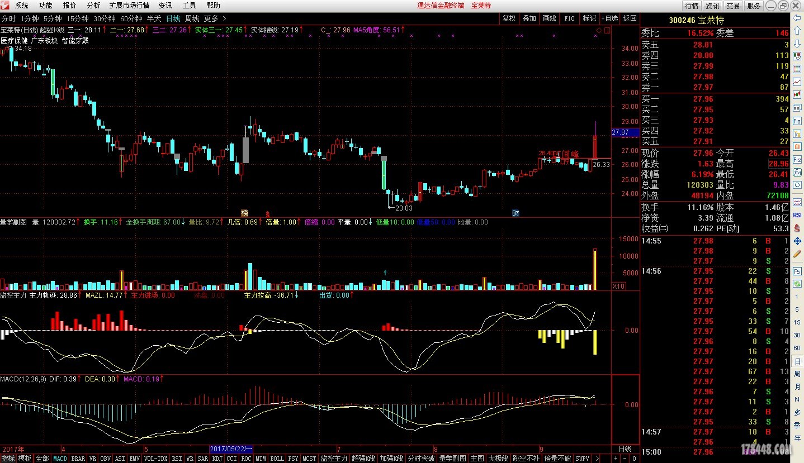This screenshot has height=463, width=804.
Task: Select the 周线 weekly chart tab
Action: (192, 18)
